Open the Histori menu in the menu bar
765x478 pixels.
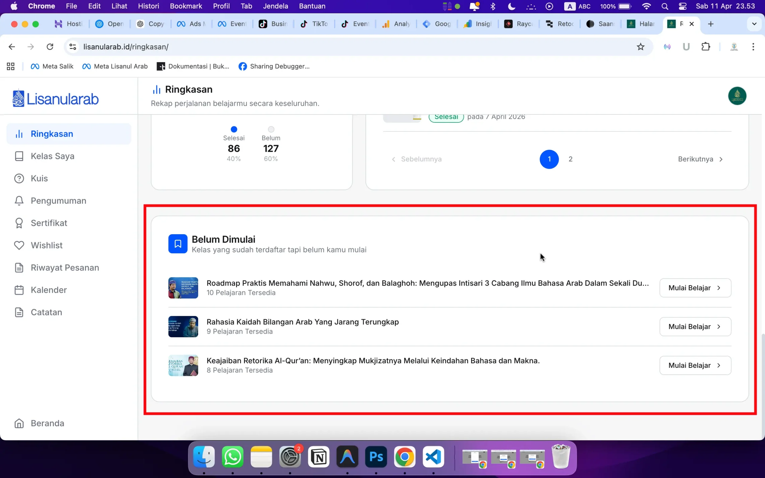148,6
